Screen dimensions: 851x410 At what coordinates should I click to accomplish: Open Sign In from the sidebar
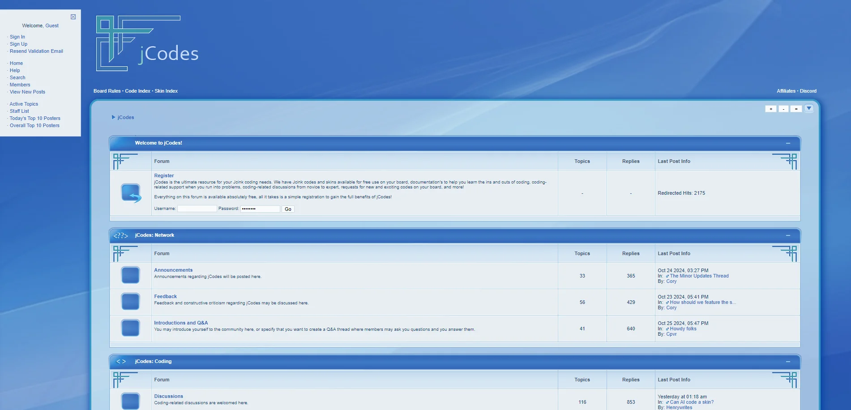click(x=17, y=37)
